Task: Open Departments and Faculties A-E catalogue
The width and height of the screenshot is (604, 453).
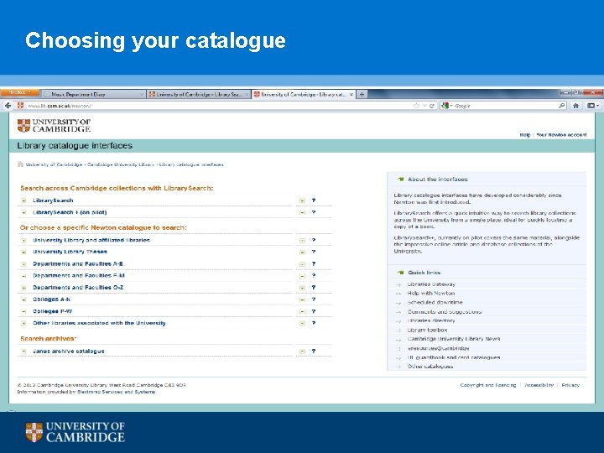Action: point(78,264)
